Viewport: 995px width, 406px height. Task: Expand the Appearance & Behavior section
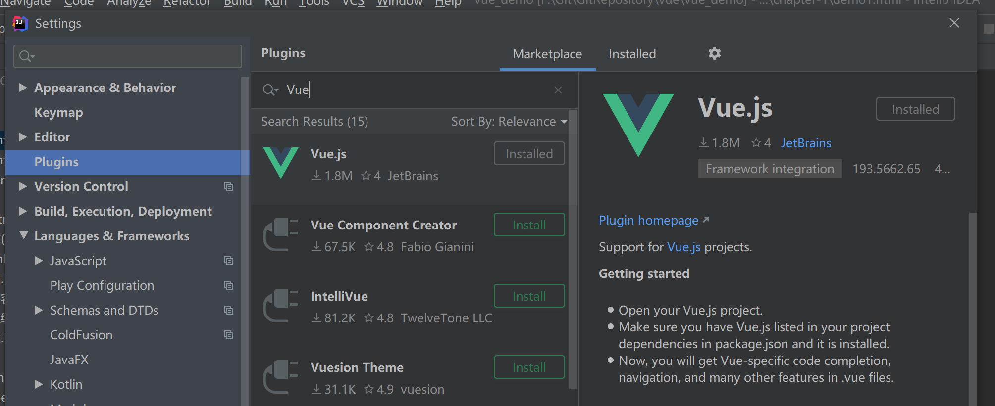click(x=23, y=88)
